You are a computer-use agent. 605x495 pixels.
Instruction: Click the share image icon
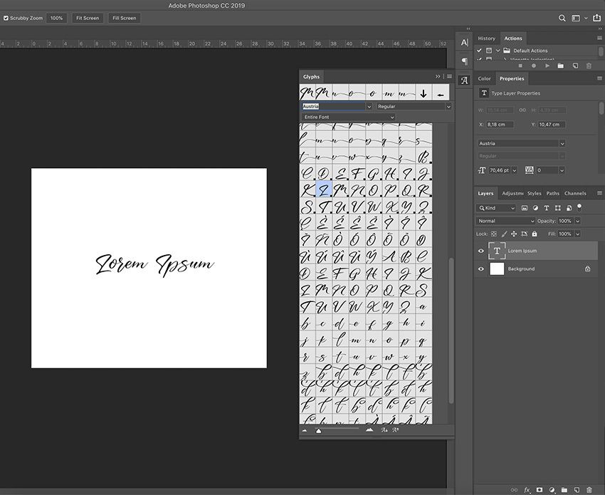(596, 18)
